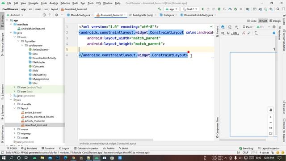Image resolution: width=286 pixels, height=161 pixels.
Task: Switch editor to Split view mode
Action: point(263,21)
